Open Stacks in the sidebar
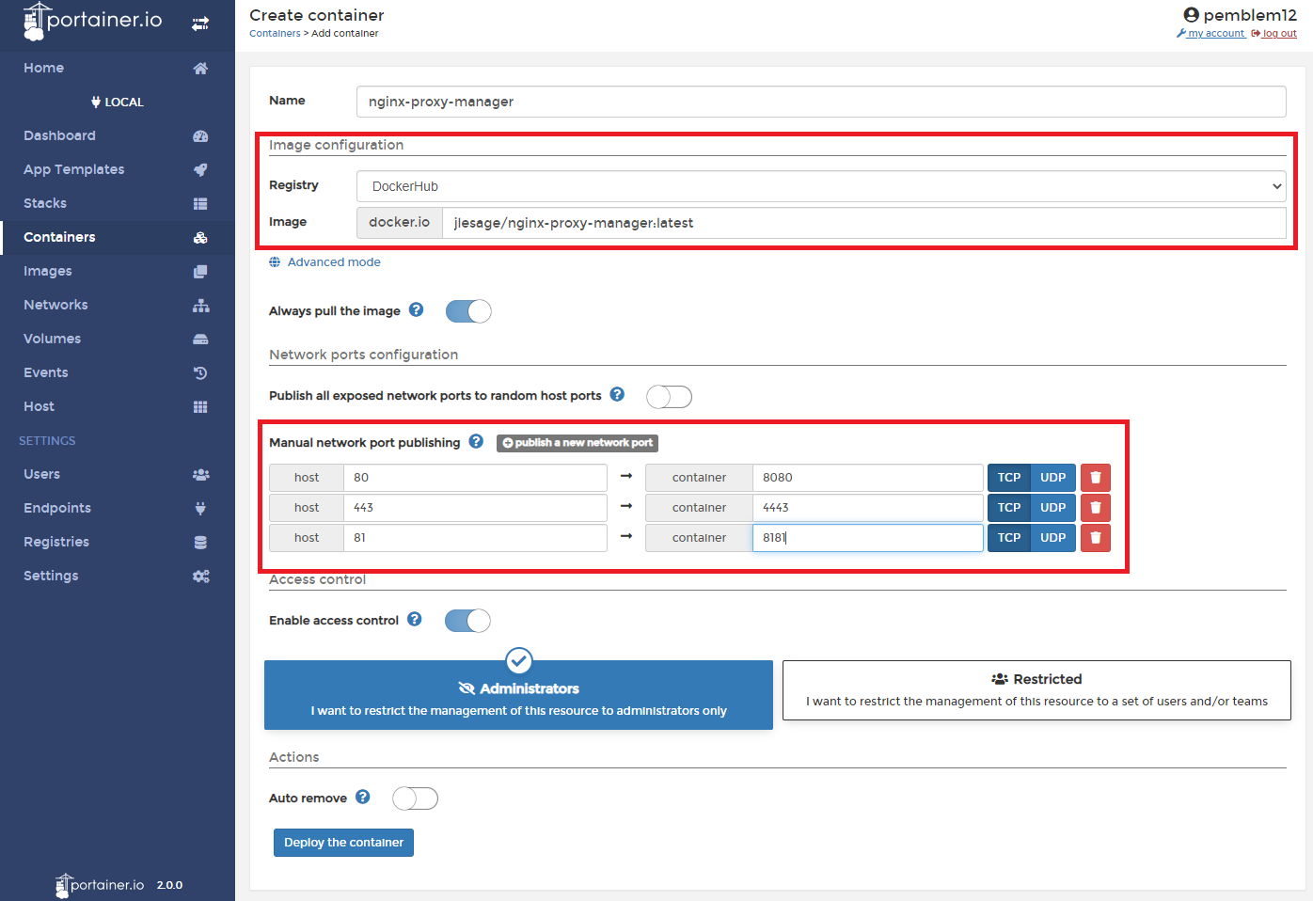This screenshot has width=1313, height=901. [45, 203]
